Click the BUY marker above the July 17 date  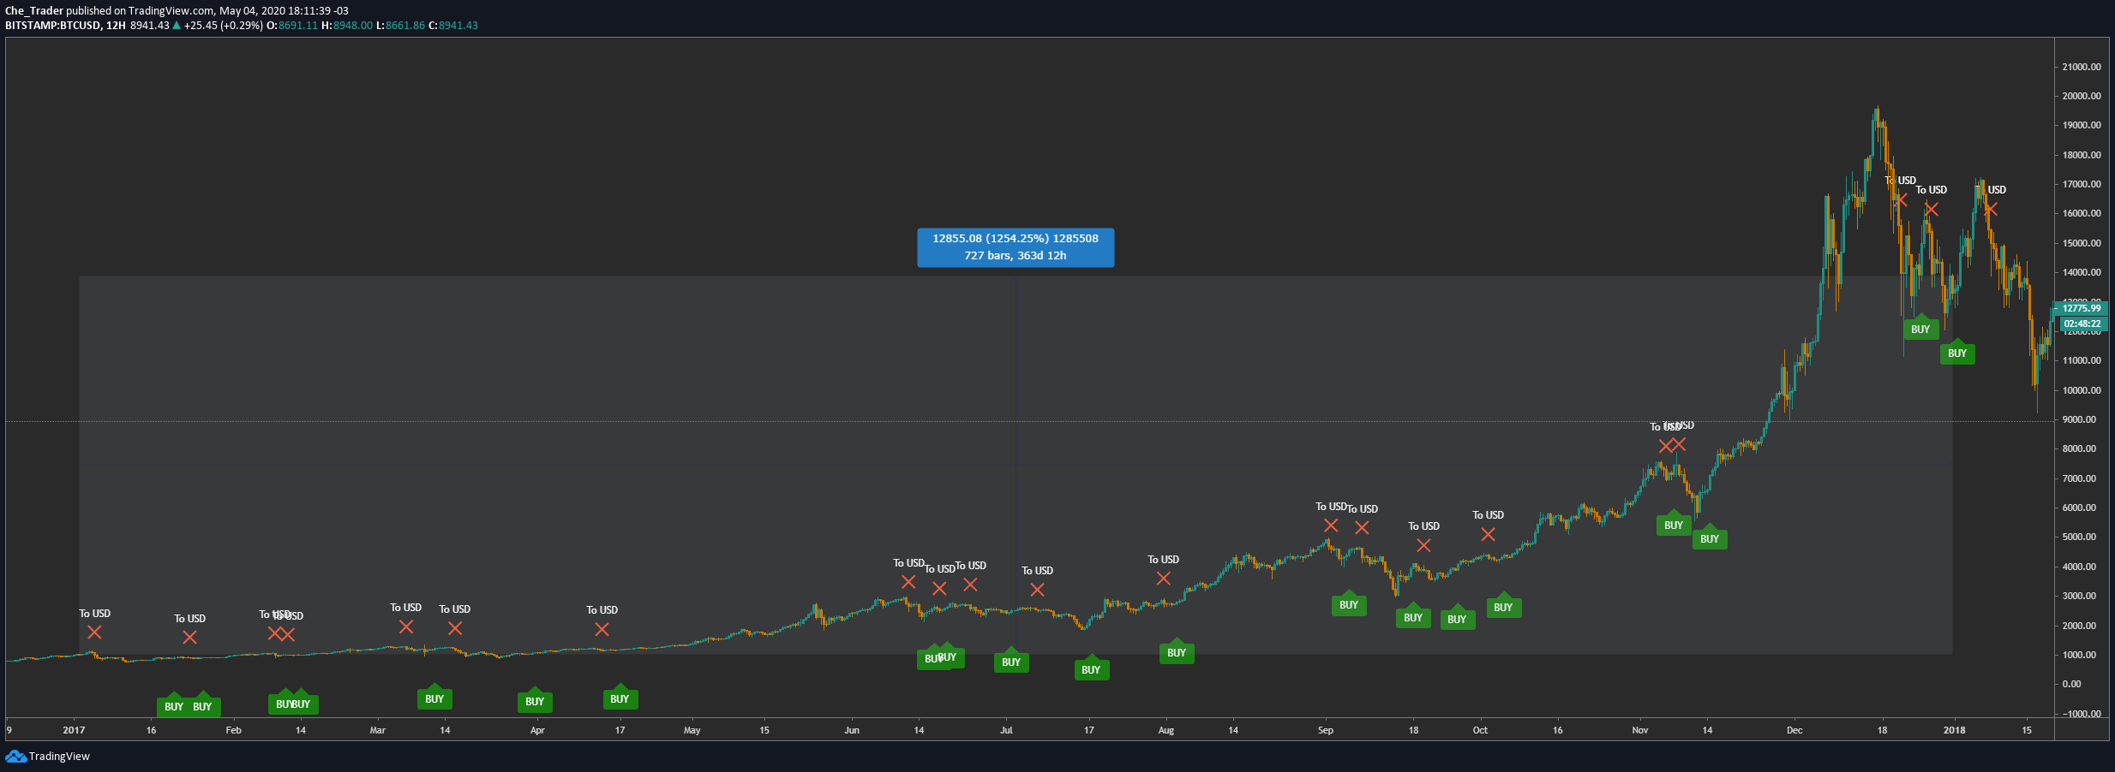[x=1091, y=668]
